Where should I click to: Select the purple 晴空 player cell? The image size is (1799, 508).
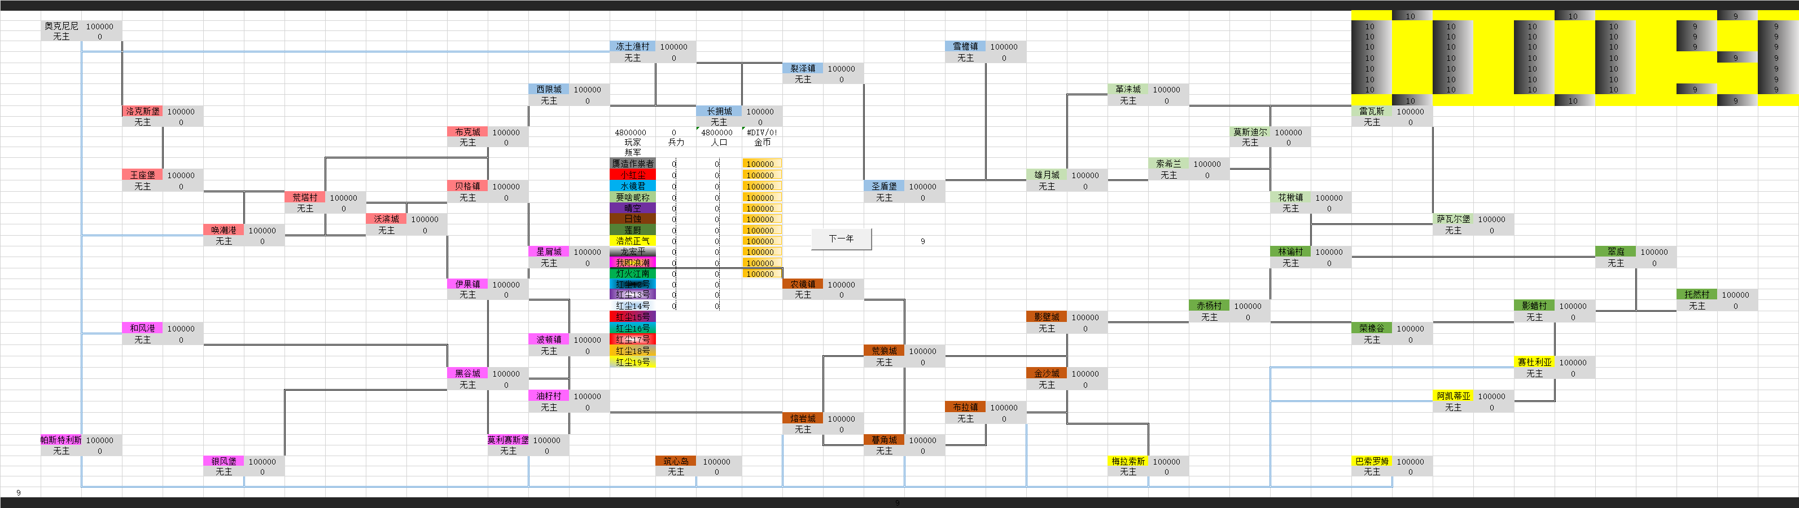click(x=633, y=208)
